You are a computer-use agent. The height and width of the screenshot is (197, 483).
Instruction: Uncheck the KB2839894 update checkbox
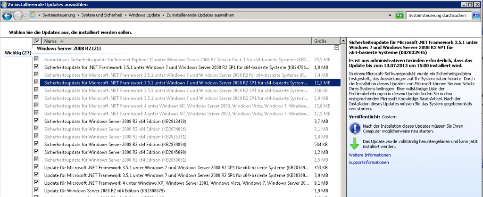(36, 143)
